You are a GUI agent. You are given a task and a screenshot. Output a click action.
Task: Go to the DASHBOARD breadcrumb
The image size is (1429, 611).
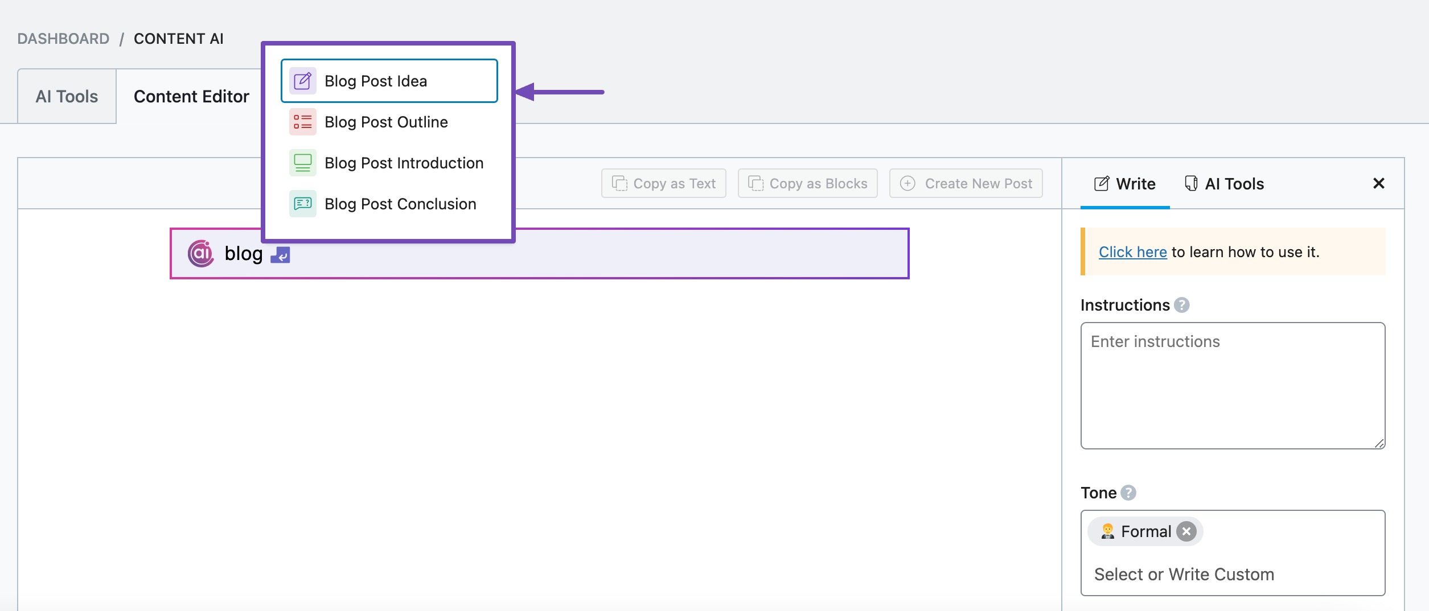(x=63, y=39)
